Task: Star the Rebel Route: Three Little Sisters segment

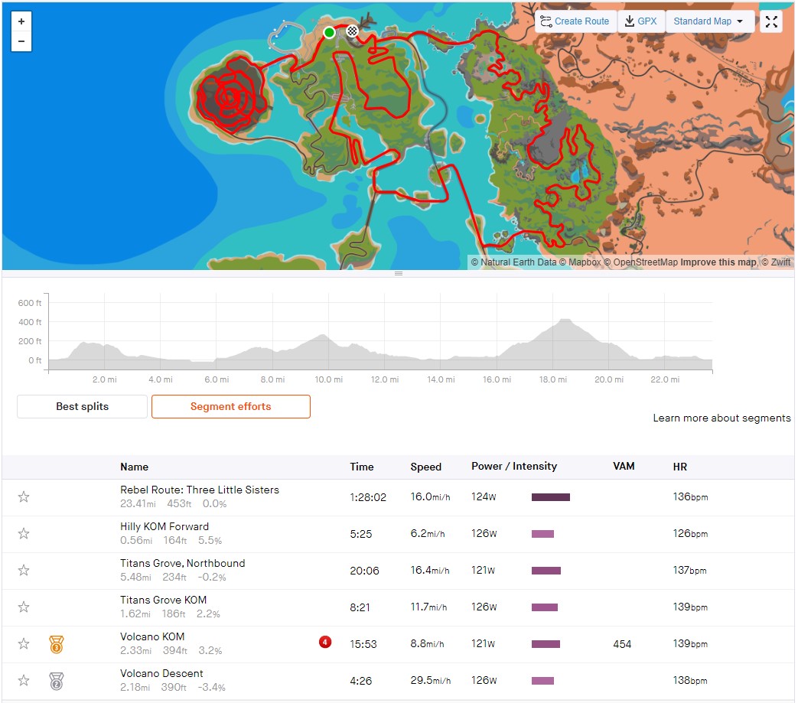Action: 24,497
